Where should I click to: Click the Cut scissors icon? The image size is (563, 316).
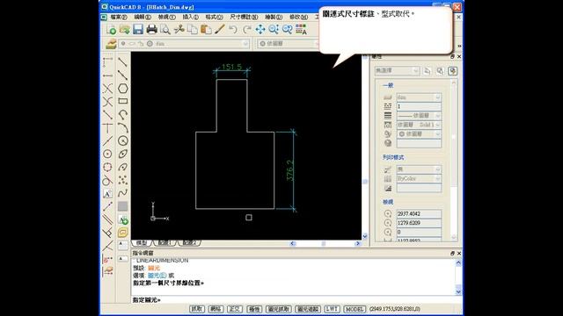(179, 29)
